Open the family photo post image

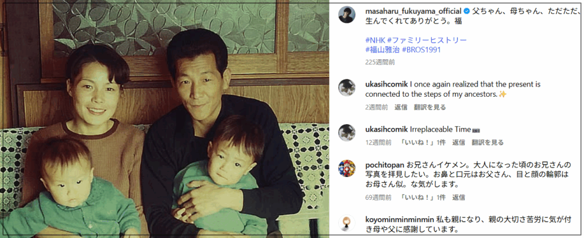[165, 119]
